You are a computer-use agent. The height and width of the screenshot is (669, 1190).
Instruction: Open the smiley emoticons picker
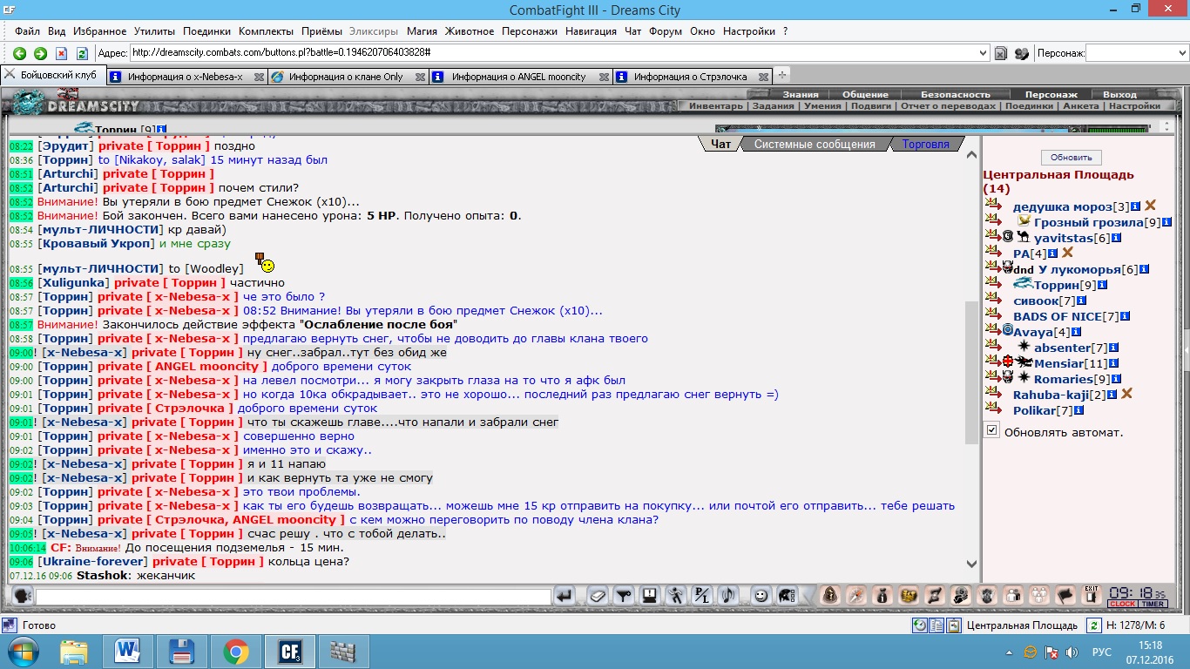tap(761, 597)
